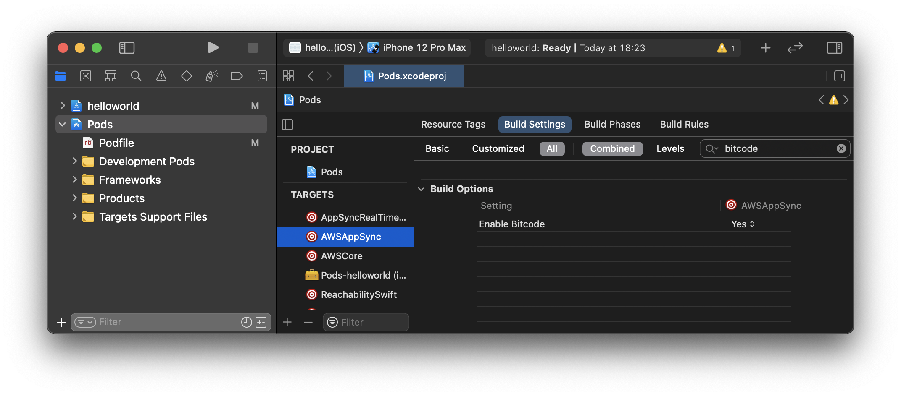Run the project with the play button
This screenshot has height=396, width=901.
pos(213,48)
